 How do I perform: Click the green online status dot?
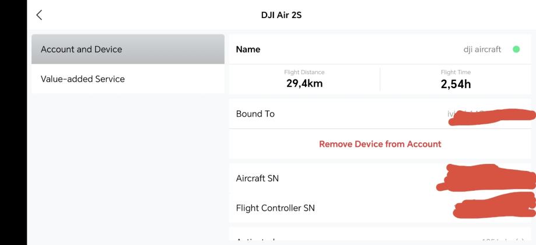tap(516, 50)
